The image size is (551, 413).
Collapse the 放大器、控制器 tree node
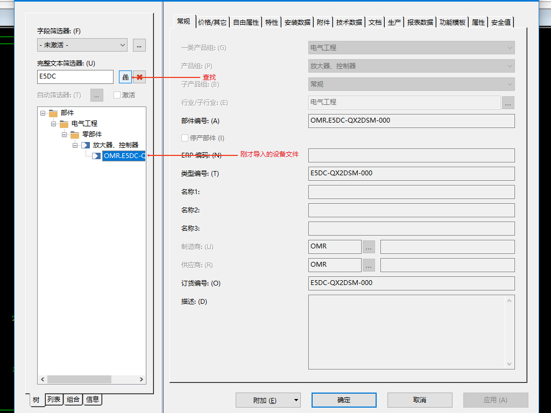75,145
